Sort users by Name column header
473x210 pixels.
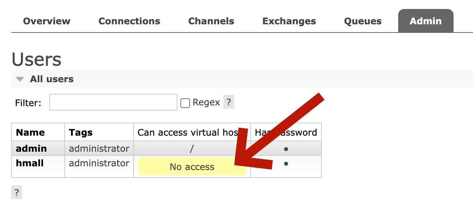[x=30, y=132]
